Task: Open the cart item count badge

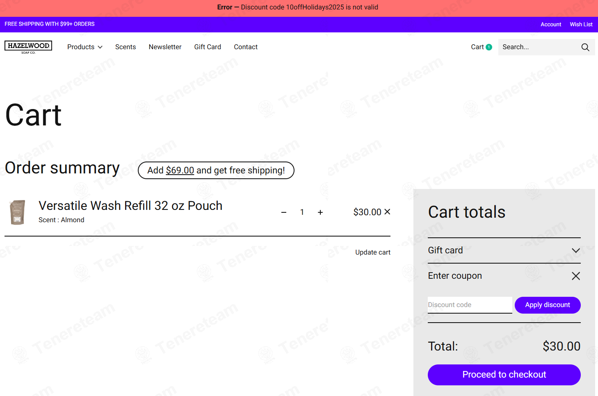Action: (x=489, y=47)
